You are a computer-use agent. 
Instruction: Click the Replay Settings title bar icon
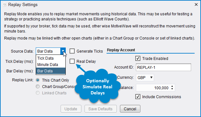[4, 5]
